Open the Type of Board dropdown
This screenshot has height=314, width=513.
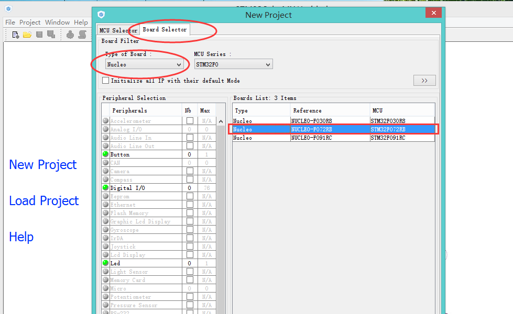144,64
